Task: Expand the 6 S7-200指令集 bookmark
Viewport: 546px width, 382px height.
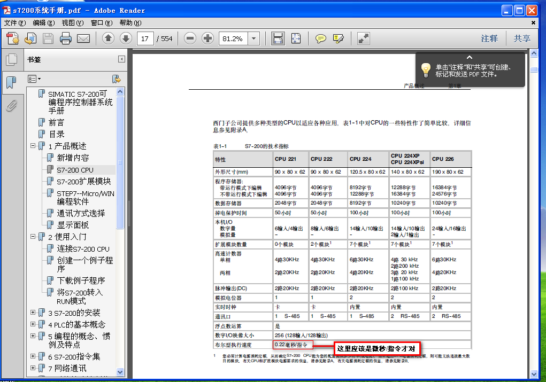Action: (x=33, y=356)
